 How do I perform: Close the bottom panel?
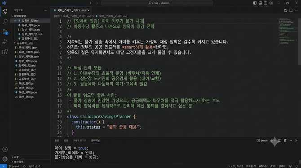(x=296, y=141)
